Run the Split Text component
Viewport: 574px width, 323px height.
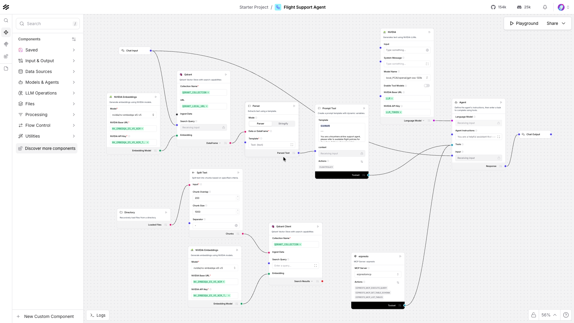(x=238, y=173)
